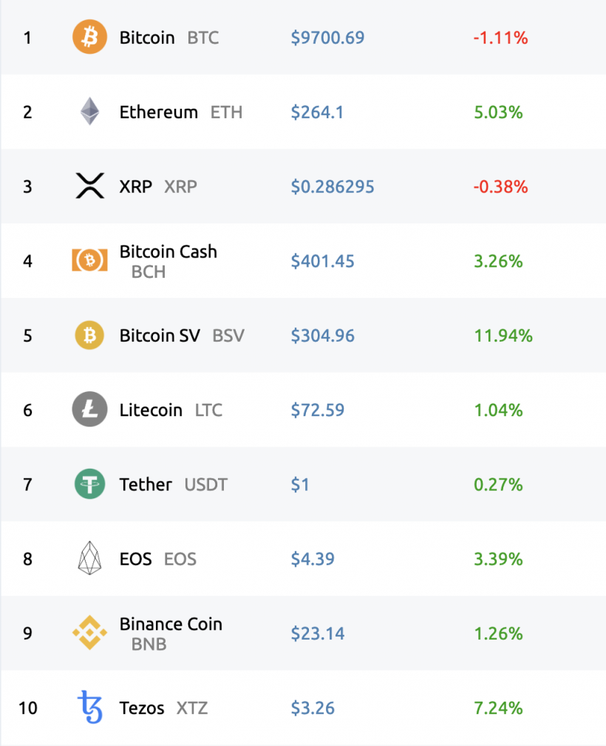Click the Ethereum diamond logo icon
The image size is (606, 746).
(x=89, y=112)
